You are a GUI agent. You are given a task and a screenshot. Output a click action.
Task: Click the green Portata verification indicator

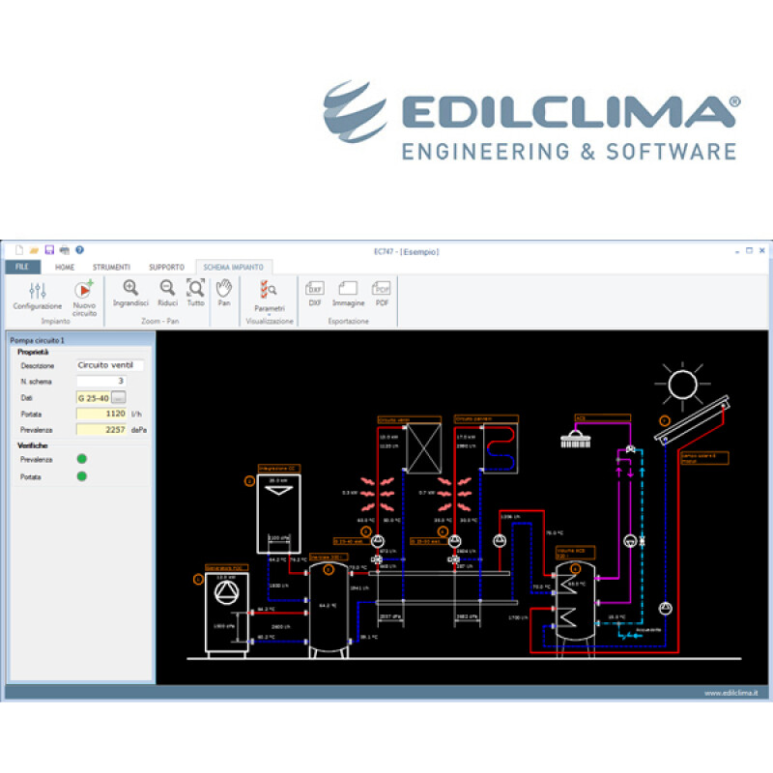click(x=82, y=476)
